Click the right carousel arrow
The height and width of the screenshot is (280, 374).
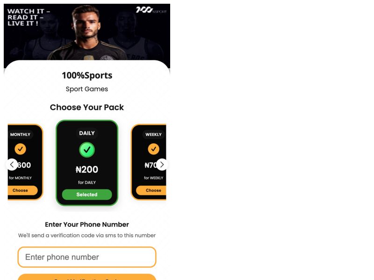(162, 165)
